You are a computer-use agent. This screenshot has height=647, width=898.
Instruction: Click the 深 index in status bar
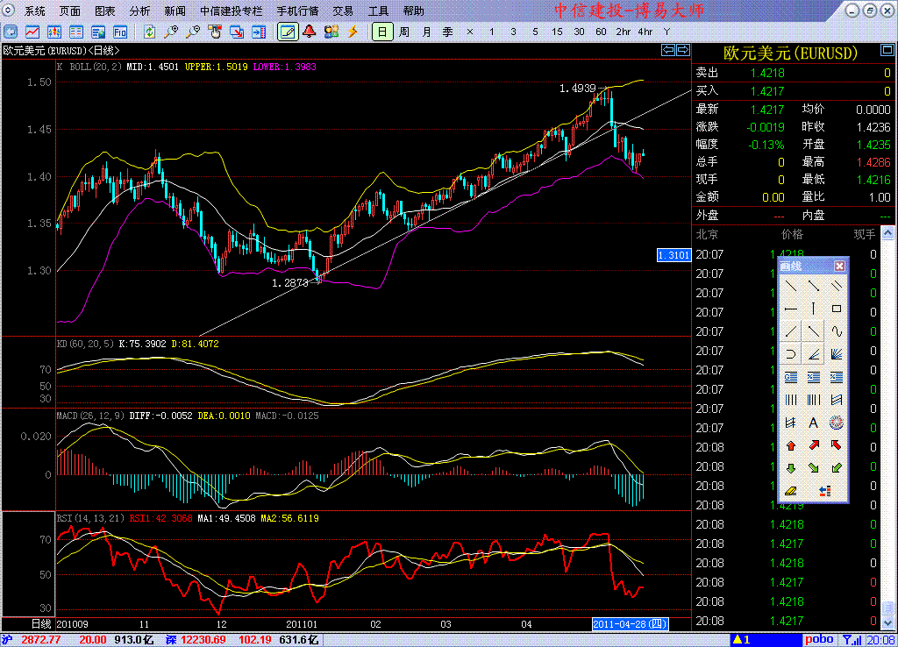click(171, 640)
